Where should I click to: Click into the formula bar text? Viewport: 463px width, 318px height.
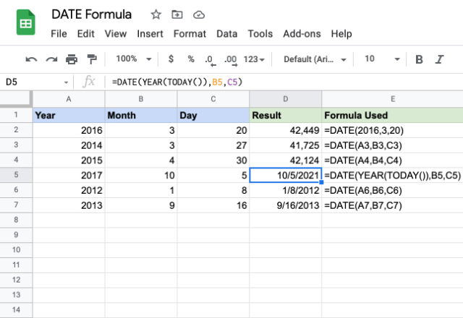click(177, 82)
